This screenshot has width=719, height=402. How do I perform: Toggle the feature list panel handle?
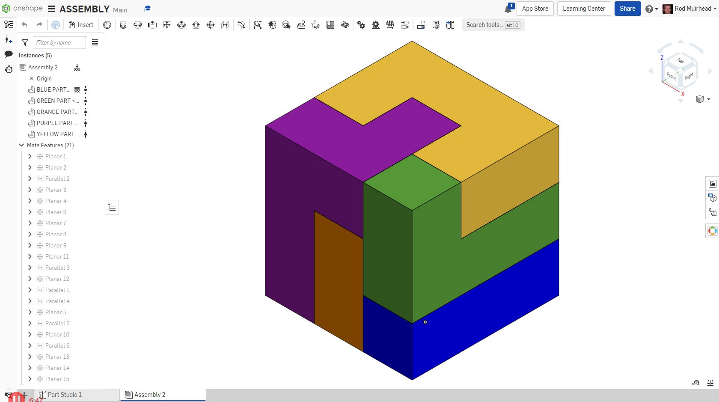point(112,208)
